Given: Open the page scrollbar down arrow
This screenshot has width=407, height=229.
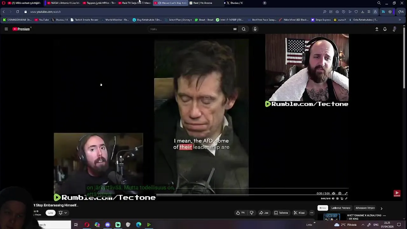Looking at the screenshot, I should (x=404, y=219).
